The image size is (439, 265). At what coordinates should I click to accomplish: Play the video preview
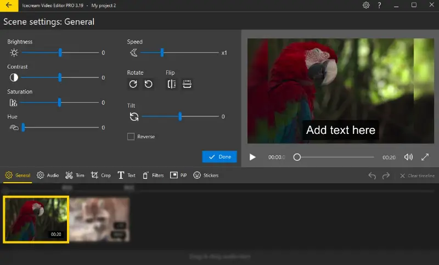point(252,157)
